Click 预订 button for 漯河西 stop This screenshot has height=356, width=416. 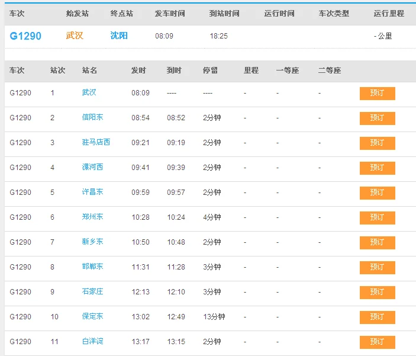coord(377,168)
